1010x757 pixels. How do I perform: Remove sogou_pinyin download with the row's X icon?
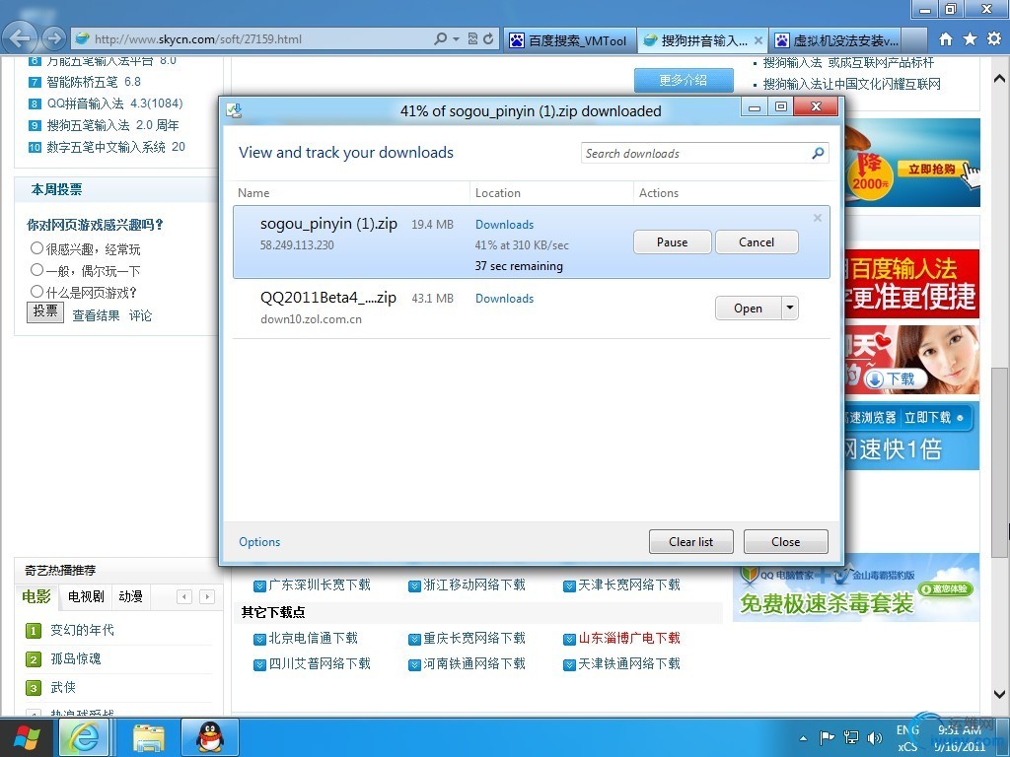818,218
